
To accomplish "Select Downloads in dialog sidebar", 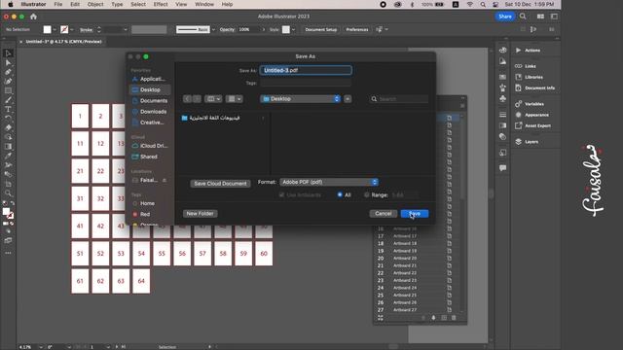I will [x=149, y=112].
